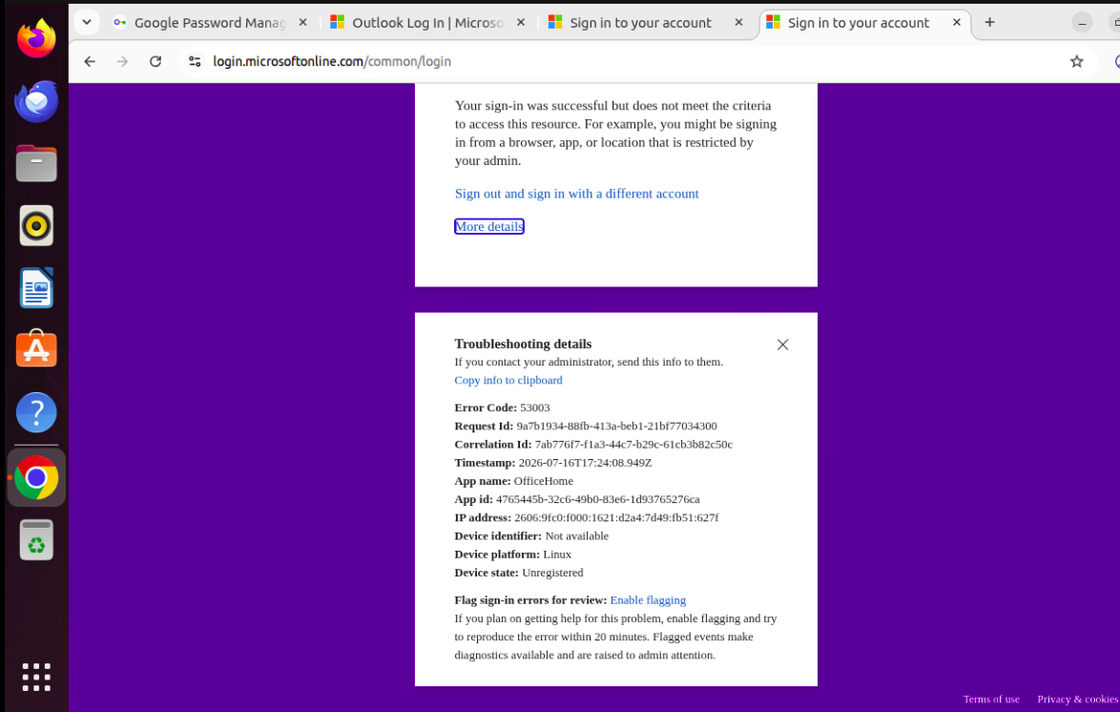Switch to Google Password Manager tab

click(x=209, y=22)
